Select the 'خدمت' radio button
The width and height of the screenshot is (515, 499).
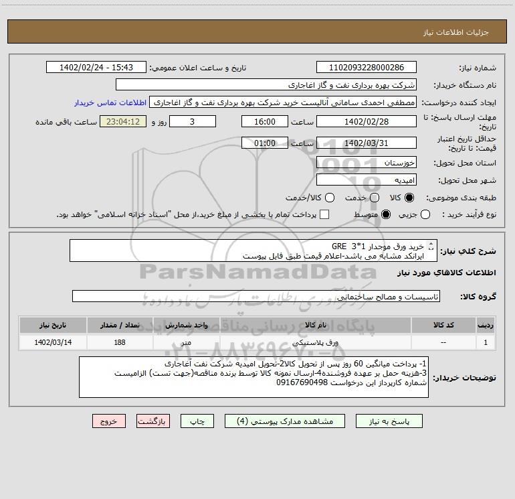pos(375,198)
